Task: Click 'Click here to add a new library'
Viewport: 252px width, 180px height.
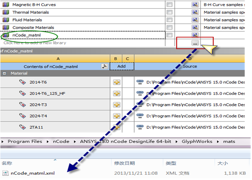Action: [x=35, y=43]
